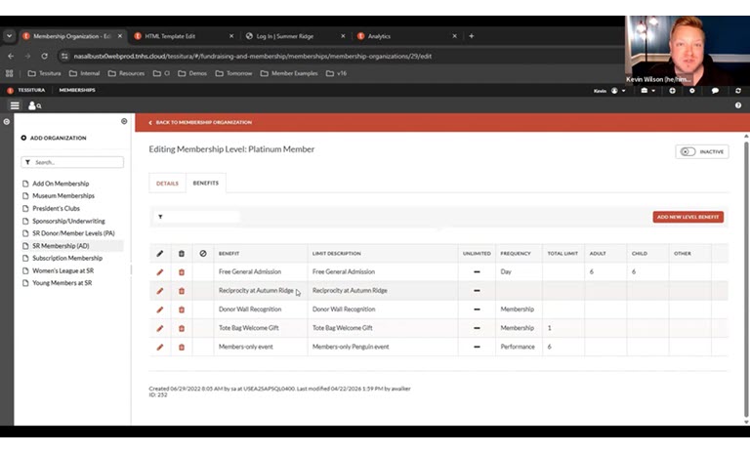Open the Kevin user dropdown

[x=609, y=91]
